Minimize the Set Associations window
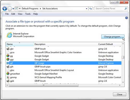 [x=113, y=2]
